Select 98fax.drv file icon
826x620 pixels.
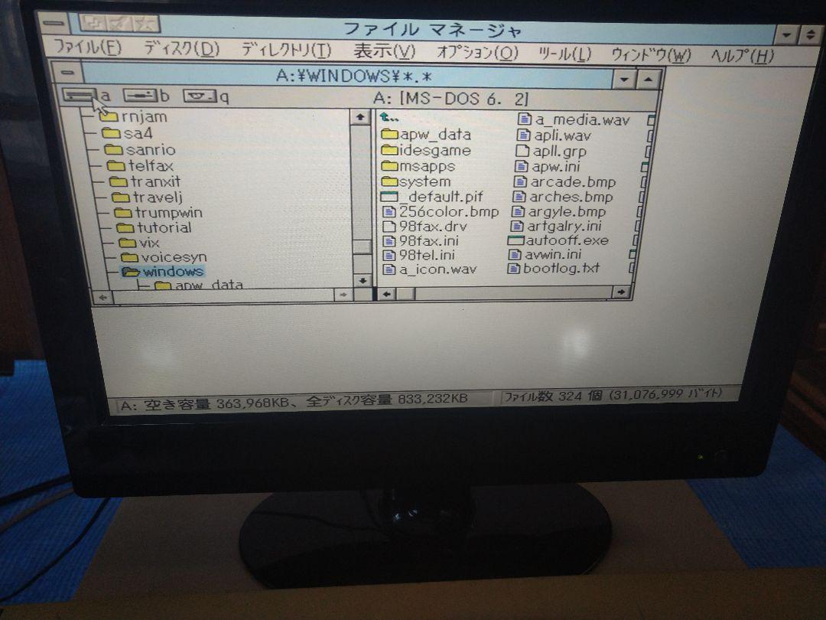(x=389, y=227)
